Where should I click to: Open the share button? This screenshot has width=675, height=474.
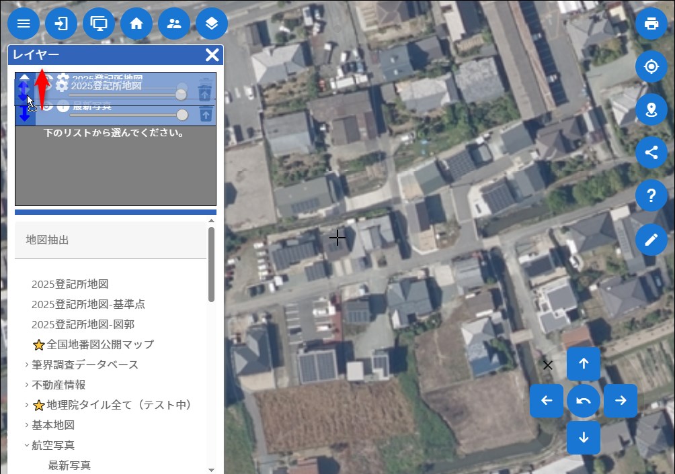click(651, 152)
